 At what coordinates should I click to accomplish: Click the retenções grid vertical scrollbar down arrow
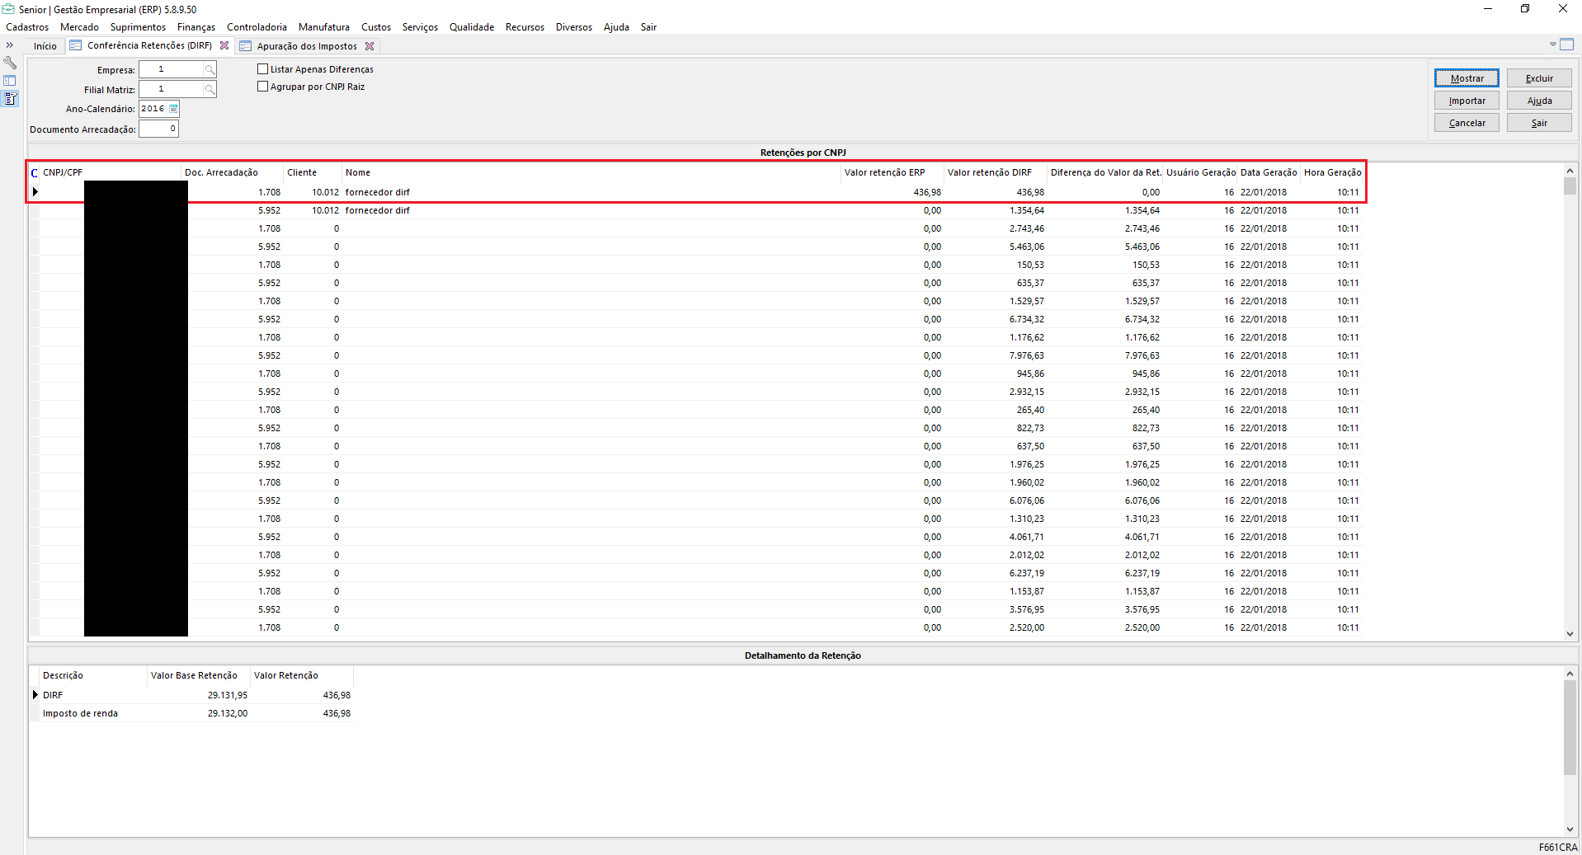coord(1570,634)
